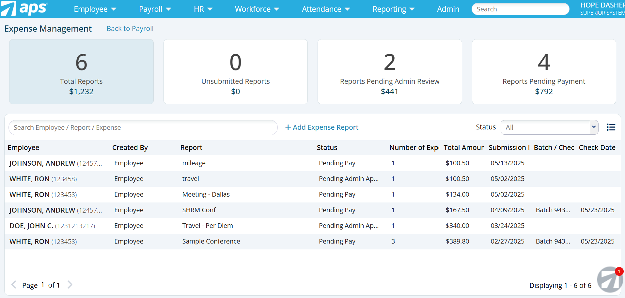Sort by the Employee column header
The width and height of the screenshot is (625, 298).
(23, 148)
